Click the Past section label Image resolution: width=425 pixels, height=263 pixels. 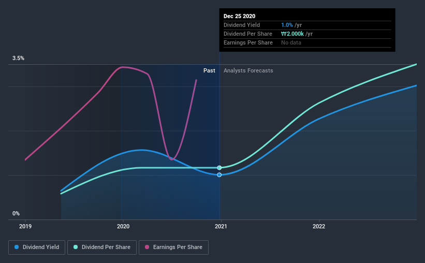(x=209, y=70)
